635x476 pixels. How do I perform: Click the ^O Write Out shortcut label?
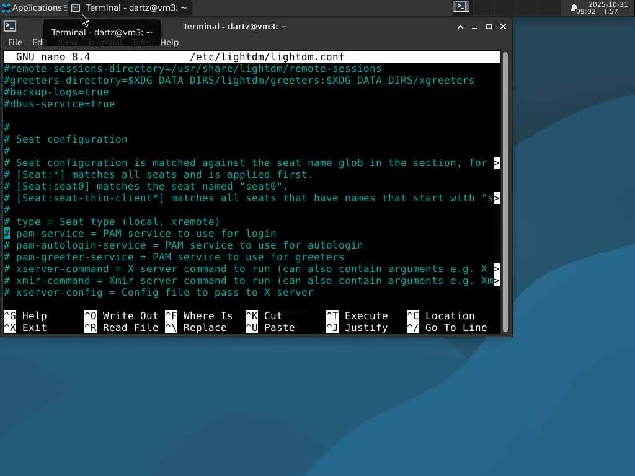click(122, 315)
